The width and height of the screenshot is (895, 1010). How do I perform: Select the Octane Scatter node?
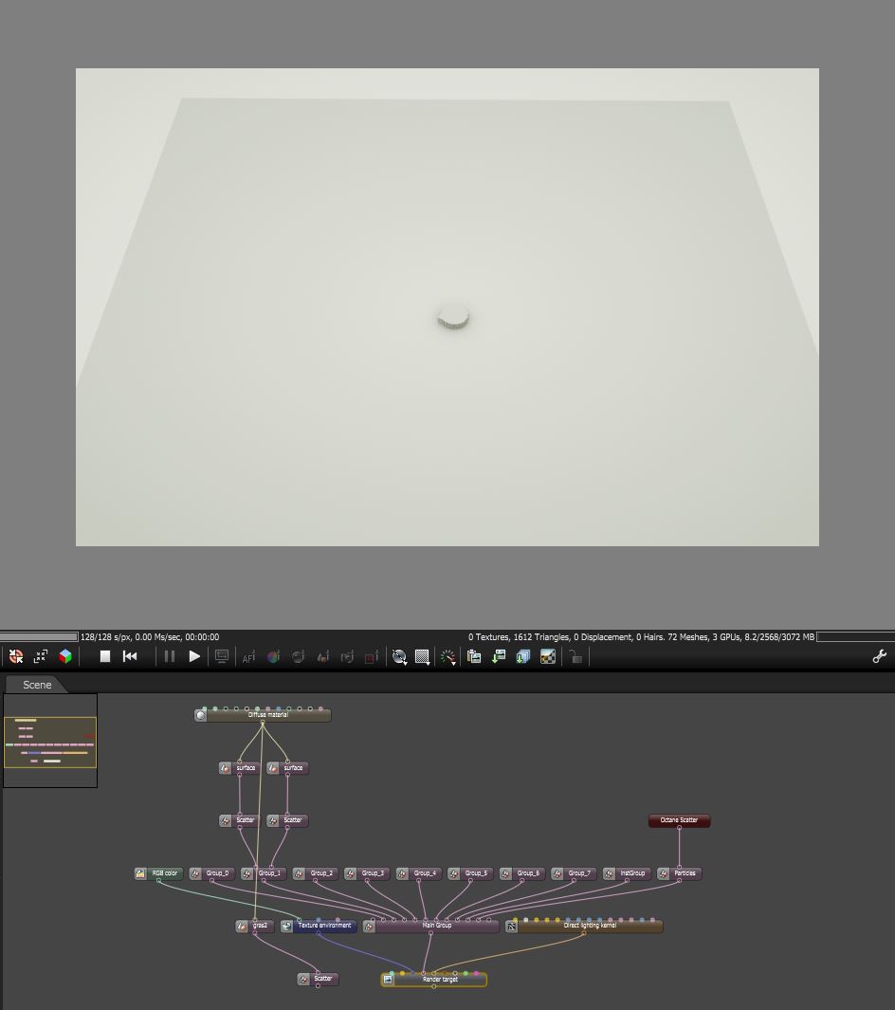pyautogui.click(x=679, y=820)
